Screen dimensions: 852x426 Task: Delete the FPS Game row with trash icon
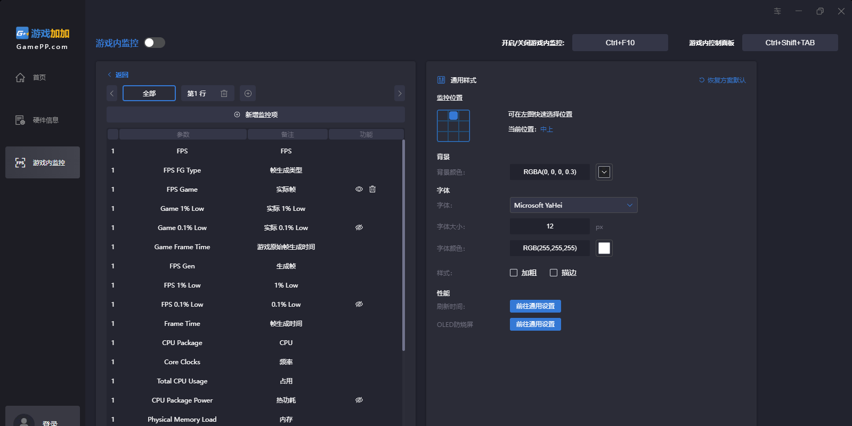pyautogui.click(x=372, y=189)
